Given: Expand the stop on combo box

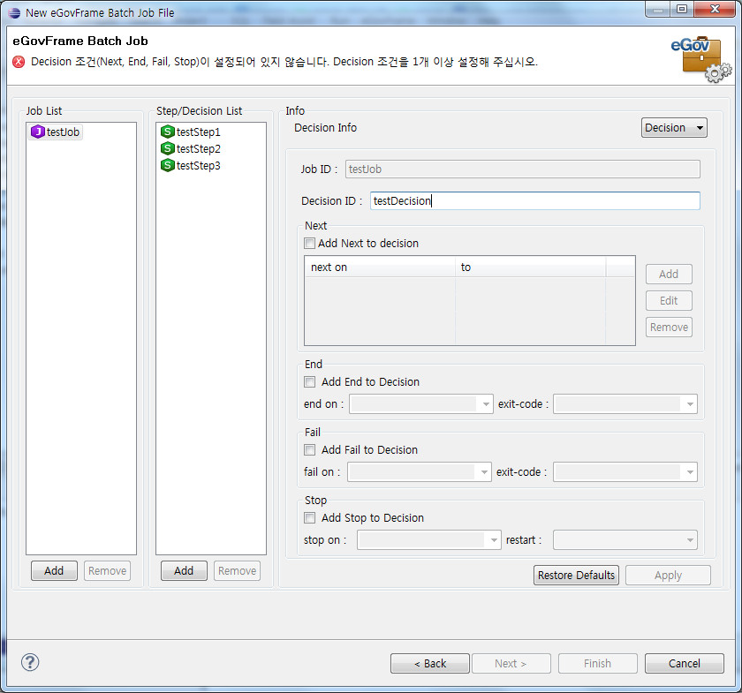Looking at the screenshot, I should pos(429,540).
